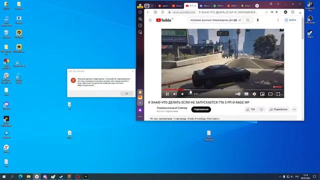Open YouTube three-dot settings menu
This screenshot has width=320, height=180.
tap(278, 20)
